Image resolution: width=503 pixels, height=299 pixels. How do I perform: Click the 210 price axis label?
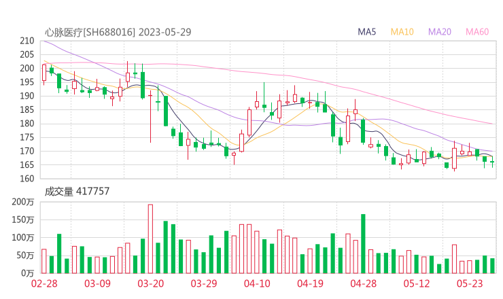tap(27, 41)
